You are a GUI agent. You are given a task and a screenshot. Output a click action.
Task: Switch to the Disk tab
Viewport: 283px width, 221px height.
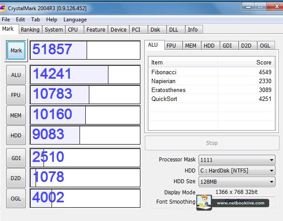[x=157, y=29]
